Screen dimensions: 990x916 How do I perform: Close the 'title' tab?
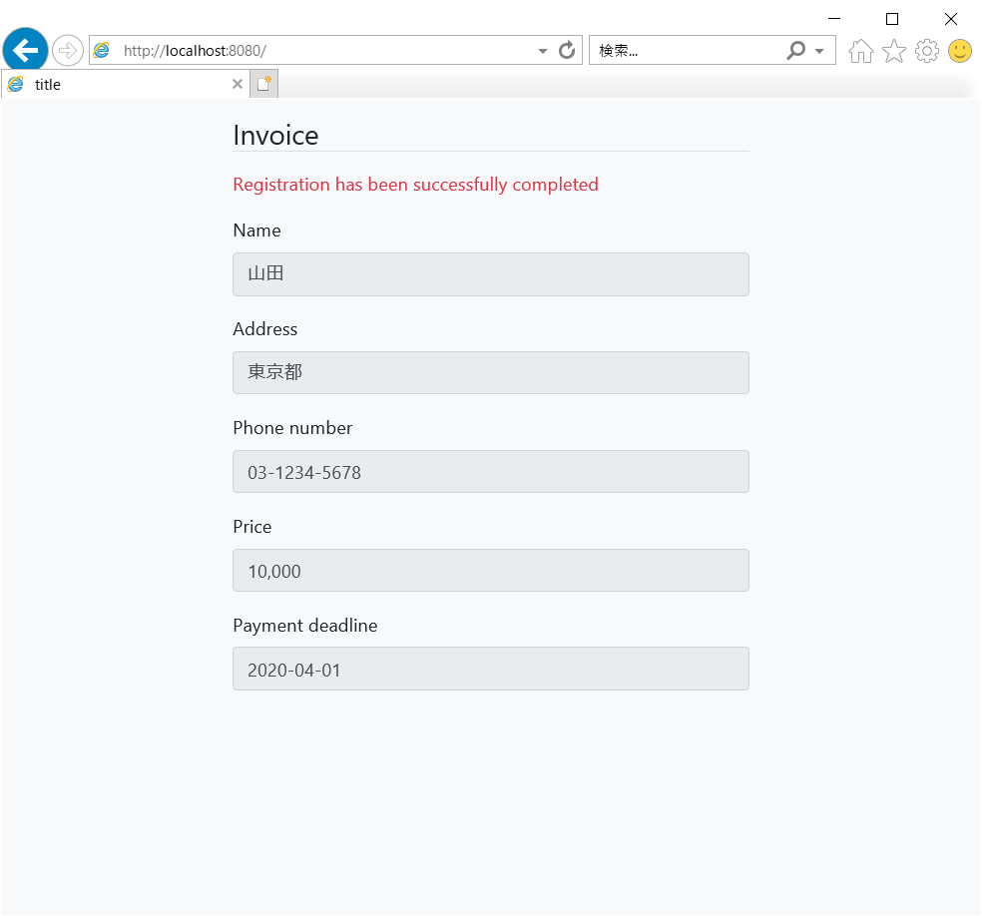click(238, 84)
